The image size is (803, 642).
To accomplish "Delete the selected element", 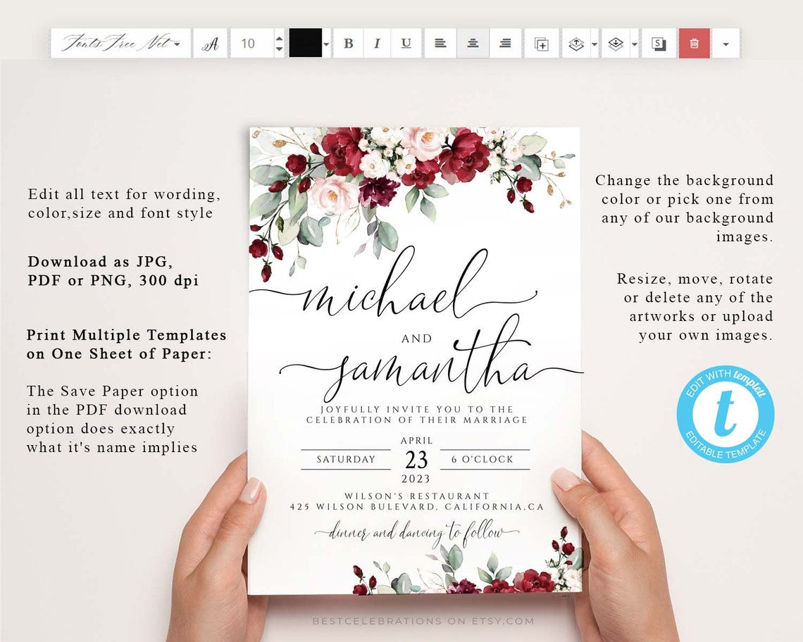I will coord(693,43).
